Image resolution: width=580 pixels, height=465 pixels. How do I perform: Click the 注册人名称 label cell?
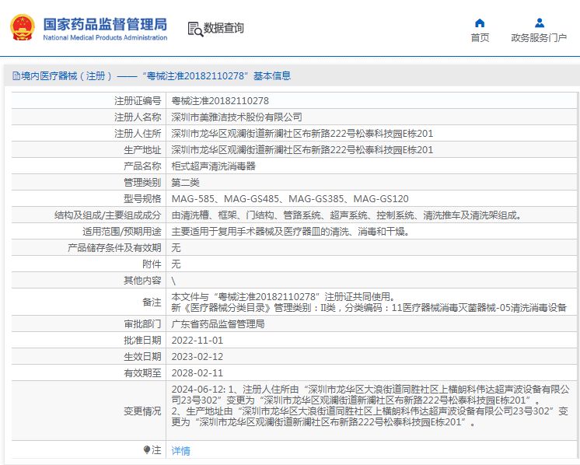pos(89,117)
